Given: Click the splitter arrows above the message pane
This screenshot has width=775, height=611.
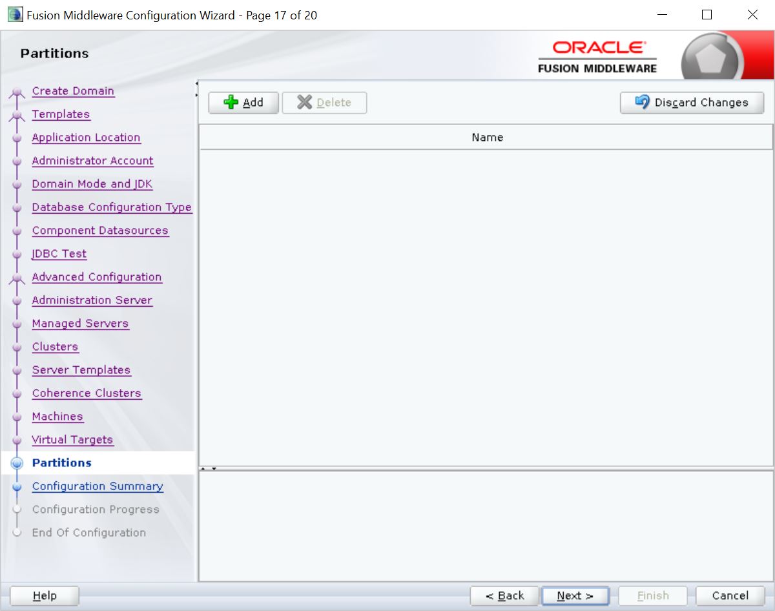Looking at the screenshot, I should coord(208,468).
